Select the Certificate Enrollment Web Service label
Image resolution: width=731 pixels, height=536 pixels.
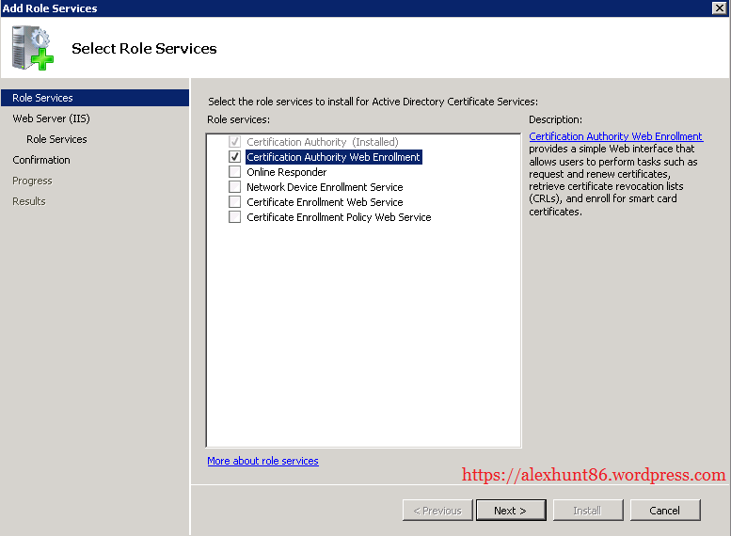point(325,202)
